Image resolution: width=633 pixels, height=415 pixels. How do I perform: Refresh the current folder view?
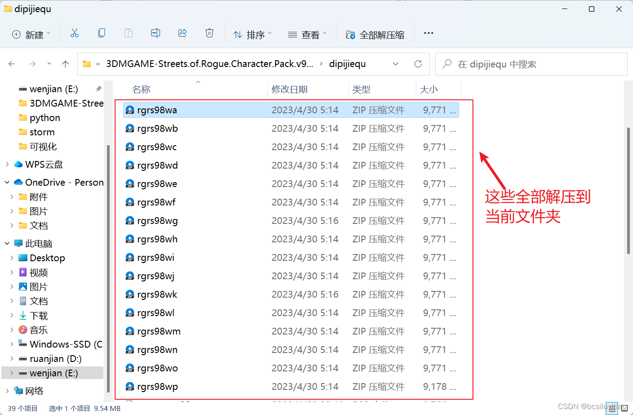[418, 64]
